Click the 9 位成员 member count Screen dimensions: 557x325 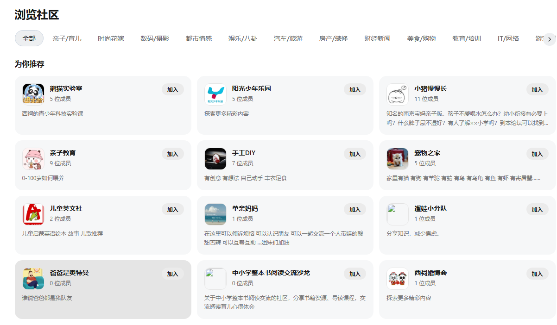tap(60, 163)
